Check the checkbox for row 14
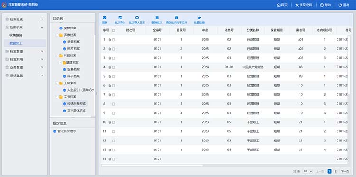The width and height of the screenshot is (356, 177). 113,159
